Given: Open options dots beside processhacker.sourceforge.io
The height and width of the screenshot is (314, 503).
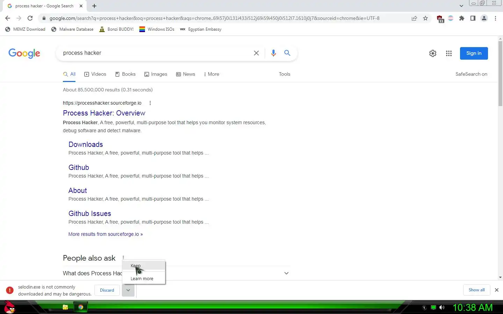Looking at the screenshot, I should pyautogui.click(x=150, y=103).
